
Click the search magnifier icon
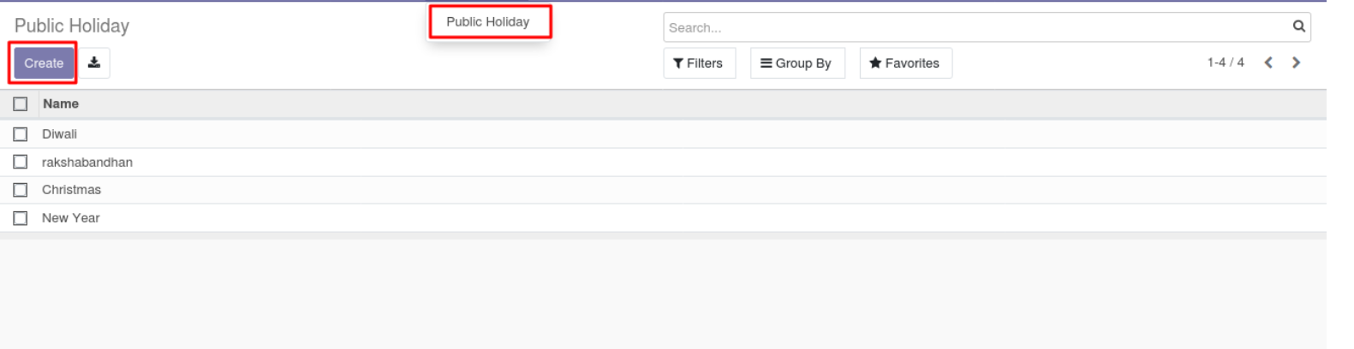coord(1298,27)
